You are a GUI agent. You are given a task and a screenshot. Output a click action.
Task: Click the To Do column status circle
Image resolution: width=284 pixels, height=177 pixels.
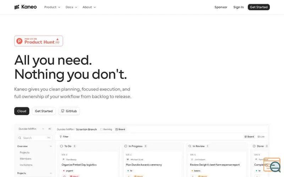tap(61, 146)
